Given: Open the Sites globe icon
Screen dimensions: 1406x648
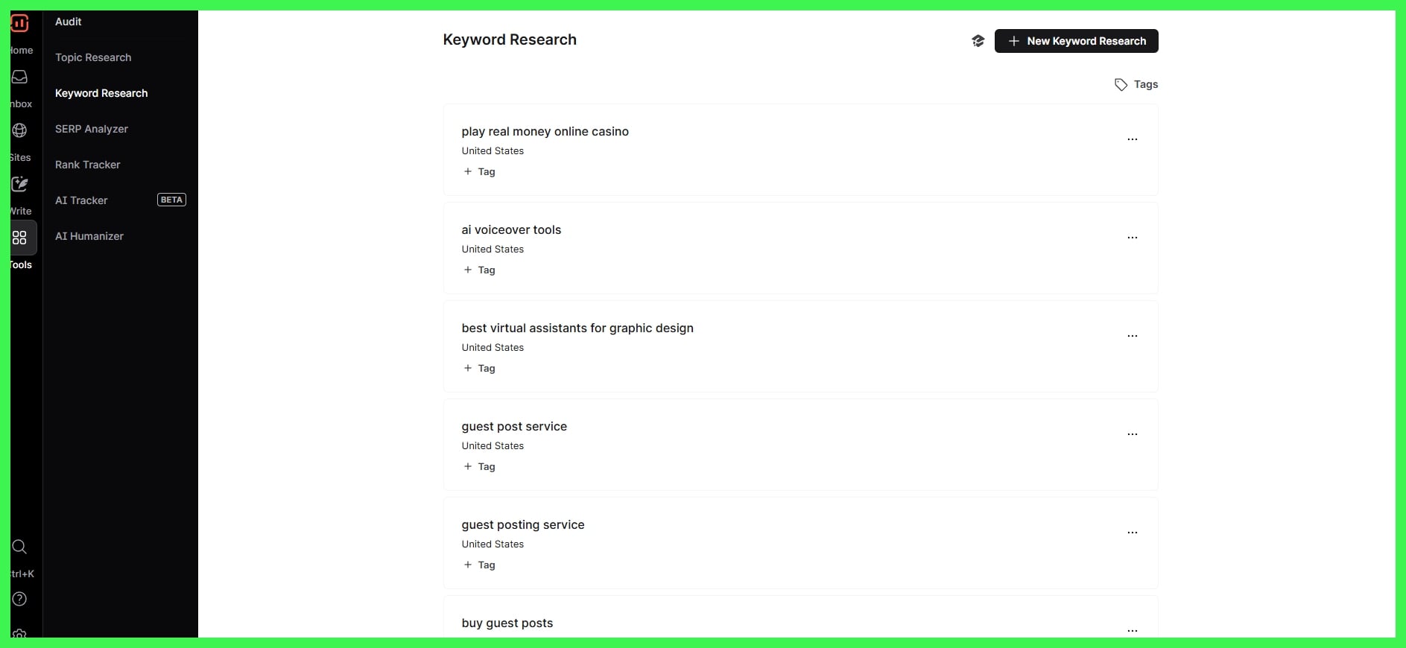Looking at the screenshot, I should [19, 131].
